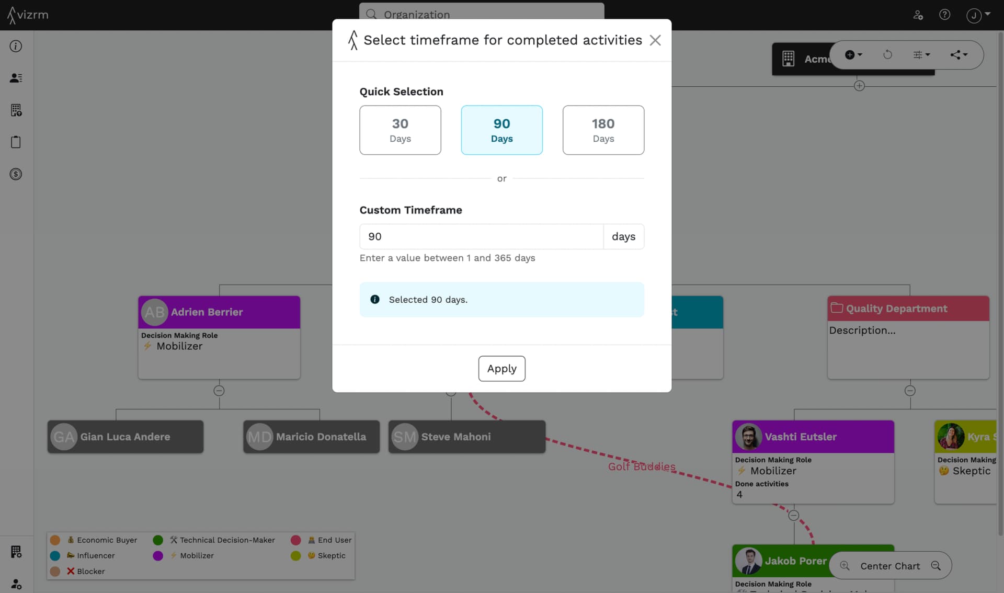1004x593 pixels.
Task: Open the user settings icon at sidebar bottom
Action: click(16, 584)
